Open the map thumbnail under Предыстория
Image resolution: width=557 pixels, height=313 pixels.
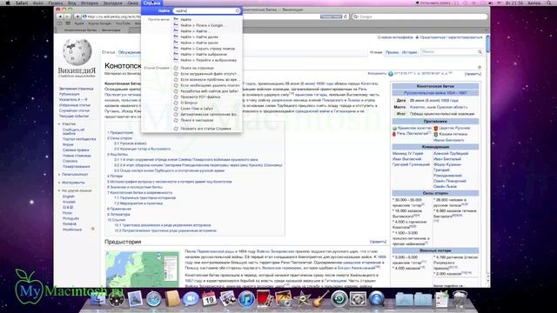coord(142,270)
